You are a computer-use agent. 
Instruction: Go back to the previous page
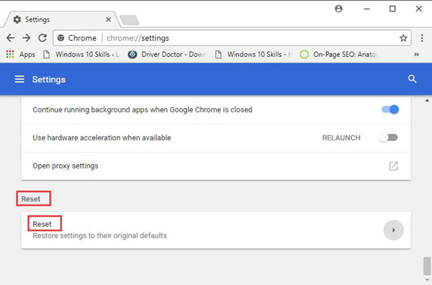click(10, 37)
